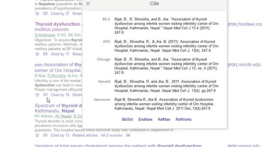Open Association of thyroid PDF result title
Screen dimensions: 262x147
click(58, 67)
